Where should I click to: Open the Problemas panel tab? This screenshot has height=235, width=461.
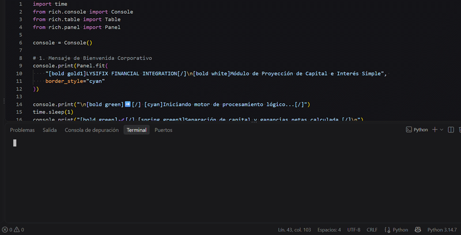(x=22, y=130)
